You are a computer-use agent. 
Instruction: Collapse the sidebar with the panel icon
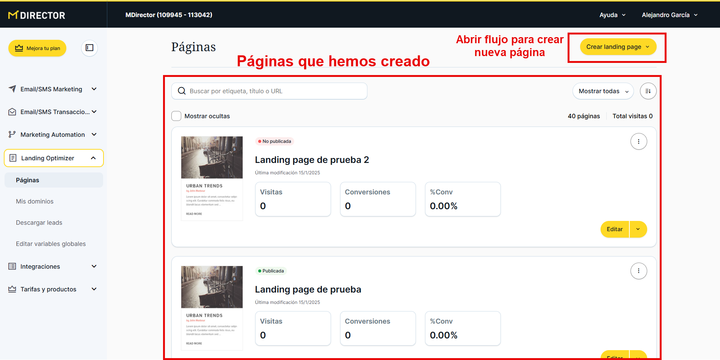tap(89, 48)
